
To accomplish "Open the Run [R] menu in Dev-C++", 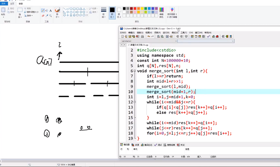I will pyautogui.click(x=166, y=33).
